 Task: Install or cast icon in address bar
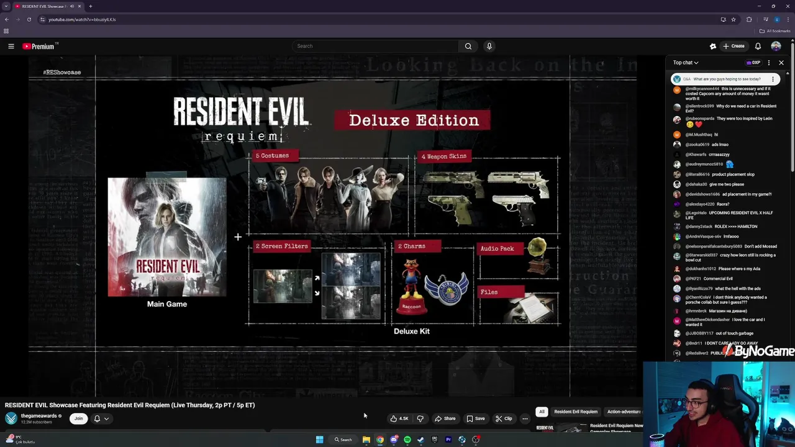(723, 19)
